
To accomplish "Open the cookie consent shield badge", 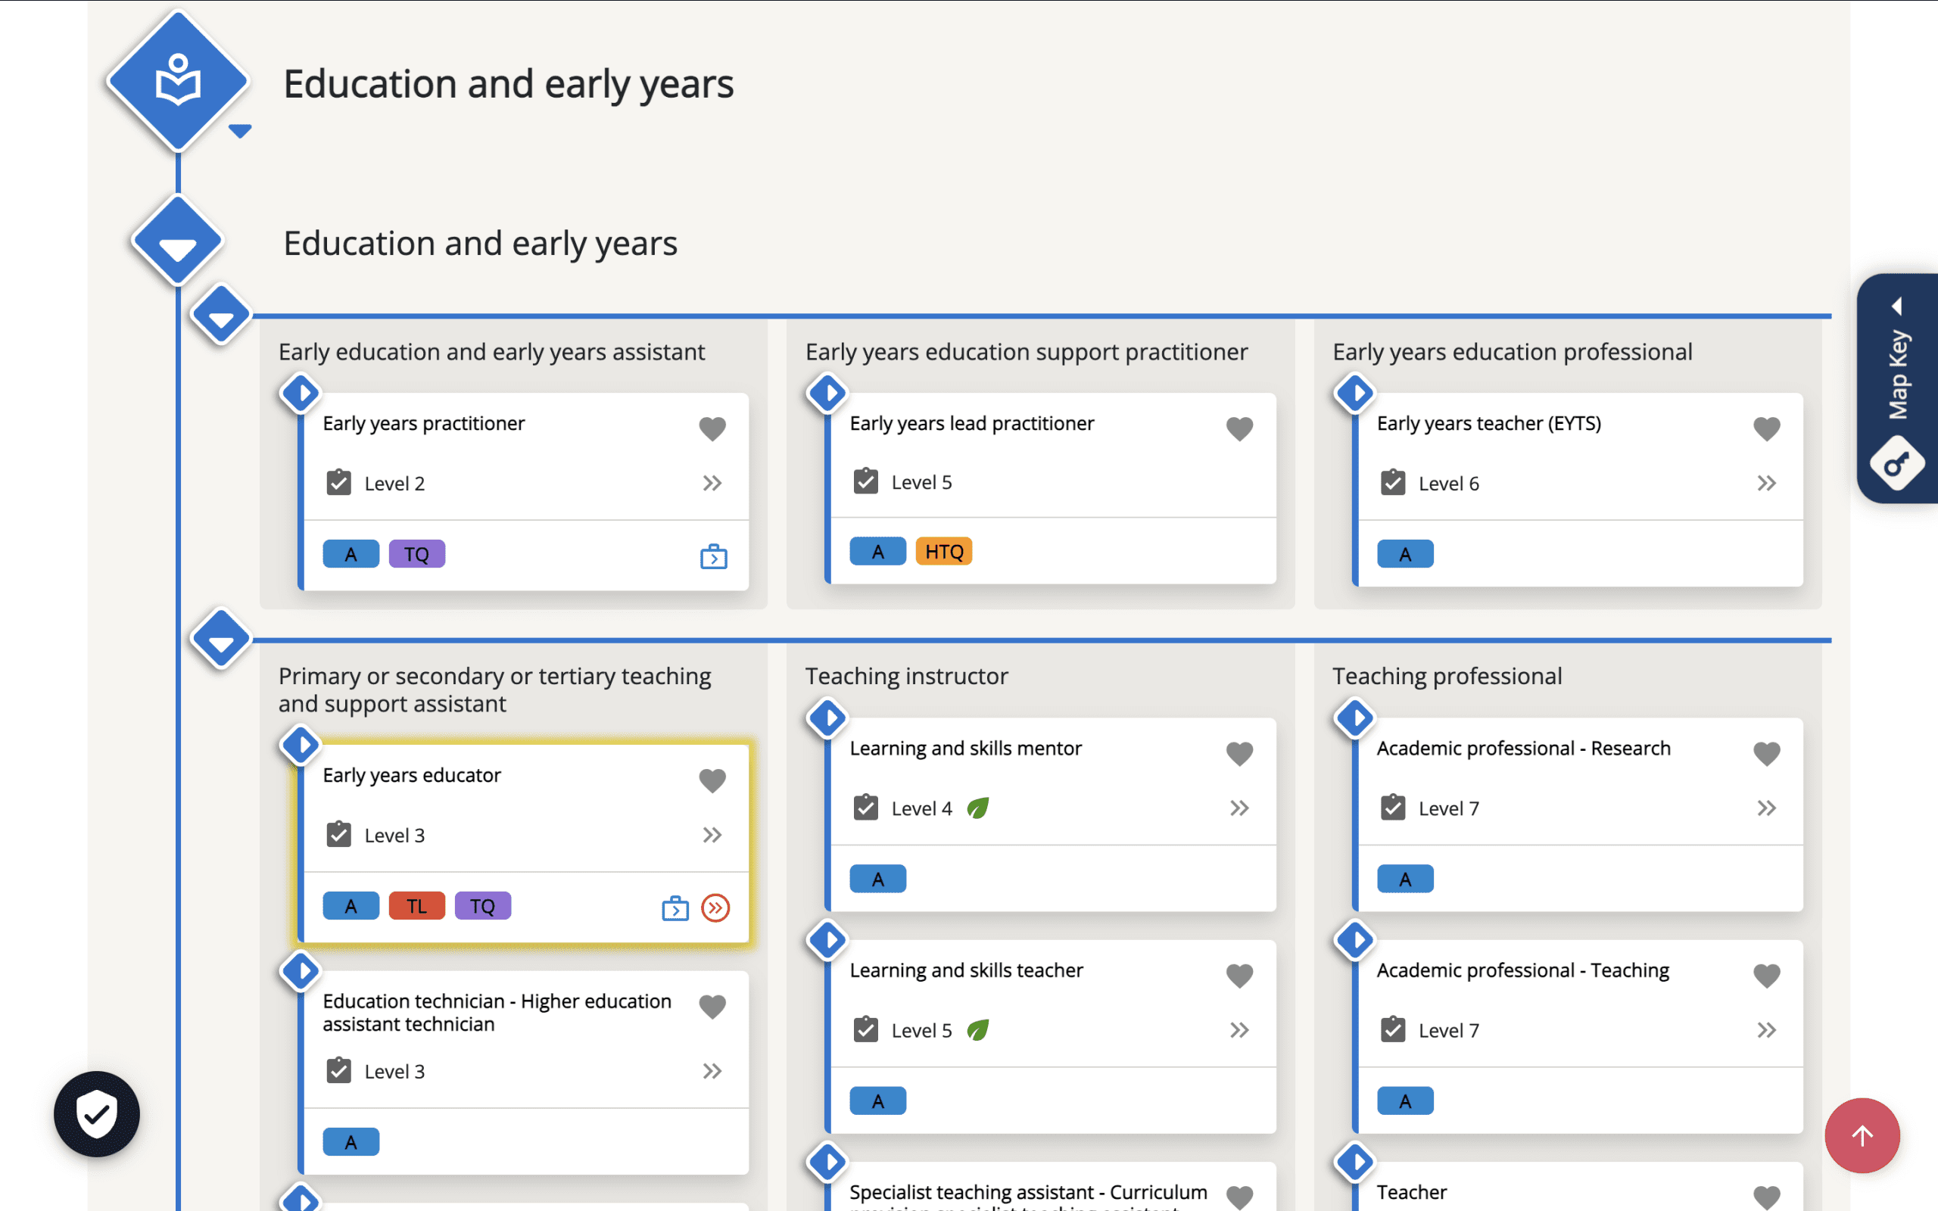I will click(x=97, y=1113).
